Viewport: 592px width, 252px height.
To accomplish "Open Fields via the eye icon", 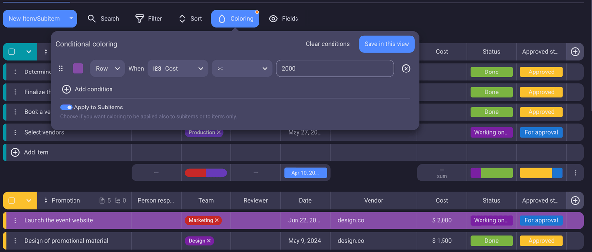I will coord(273,19).
